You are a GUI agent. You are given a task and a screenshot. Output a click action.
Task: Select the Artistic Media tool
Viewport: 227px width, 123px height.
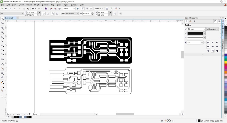coord(2,41)
